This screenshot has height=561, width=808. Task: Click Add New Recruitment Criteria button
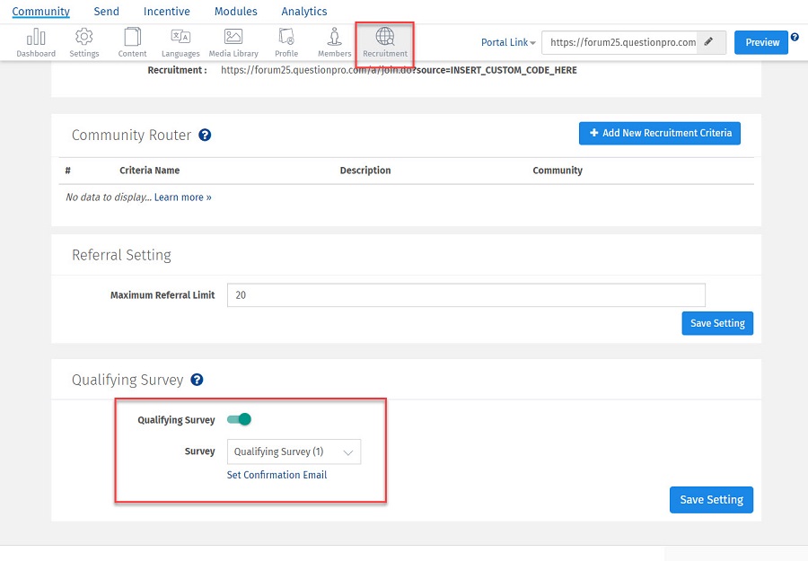[x=659, y=133]
